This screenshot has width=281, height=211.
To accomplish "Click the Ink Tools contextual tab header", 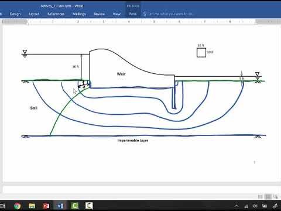I will click(133, 6).
